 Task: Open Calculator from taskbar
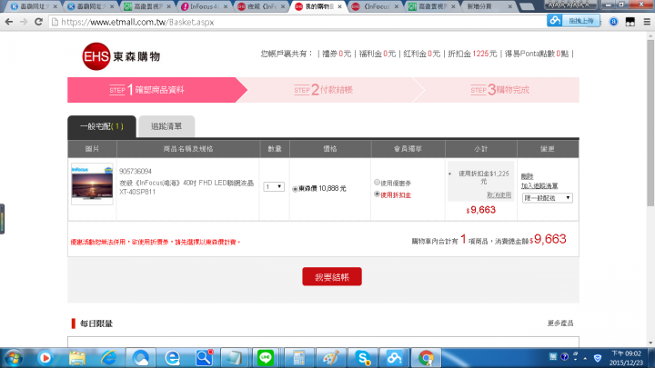298,358
